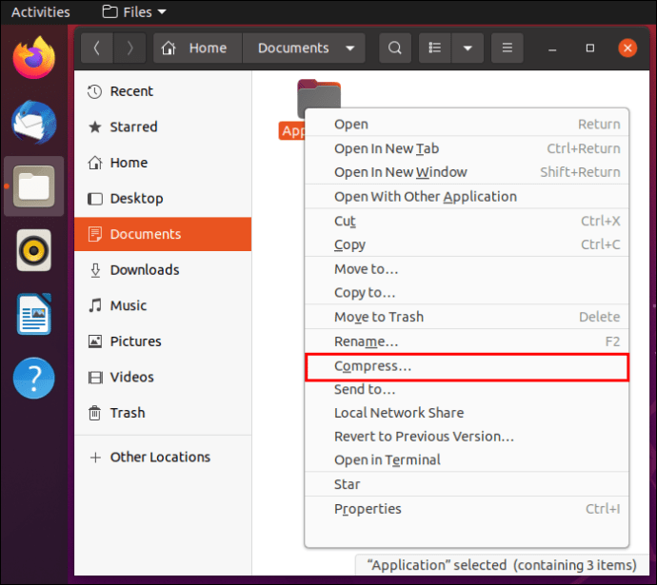
Task: Open the hamburger menu button
Action: 507,49
